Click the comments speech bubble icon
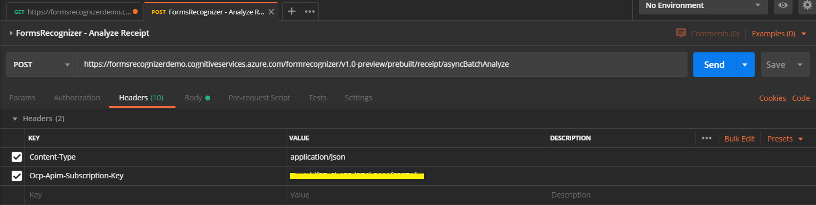The width and height of the screenshot is (816, 205). coord(681,33)
